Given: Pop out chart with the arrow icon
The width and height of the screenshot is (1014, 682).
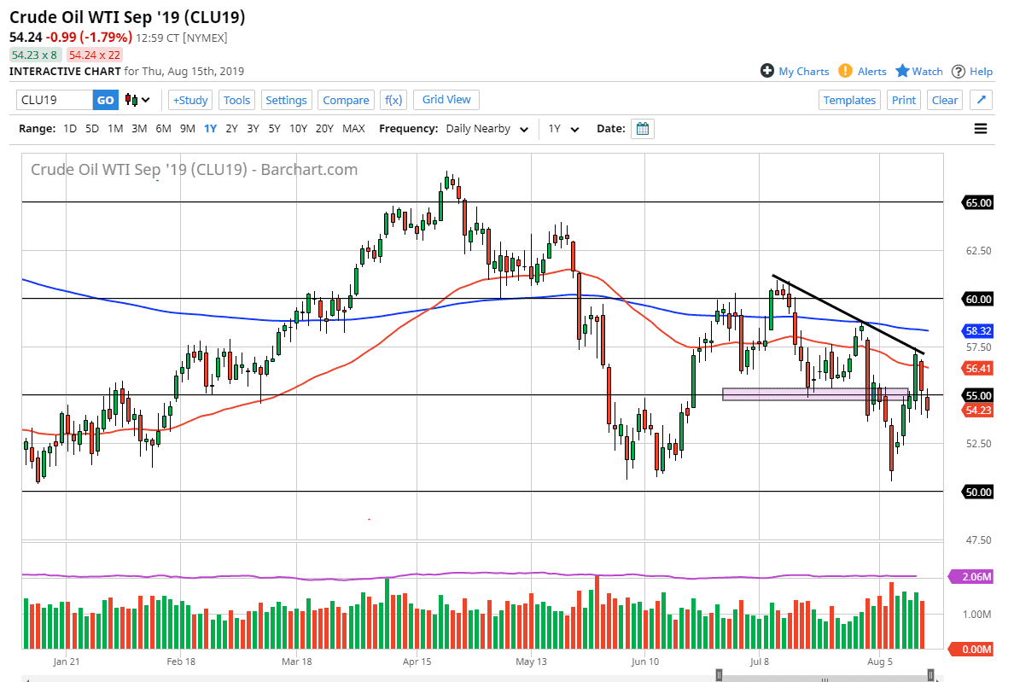Looking at the screenshot, I should click(x=982, y=100).
